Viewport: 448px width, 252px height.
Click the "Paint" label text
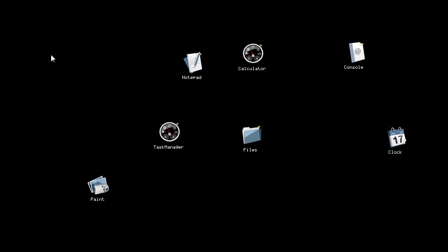(97, 199)
